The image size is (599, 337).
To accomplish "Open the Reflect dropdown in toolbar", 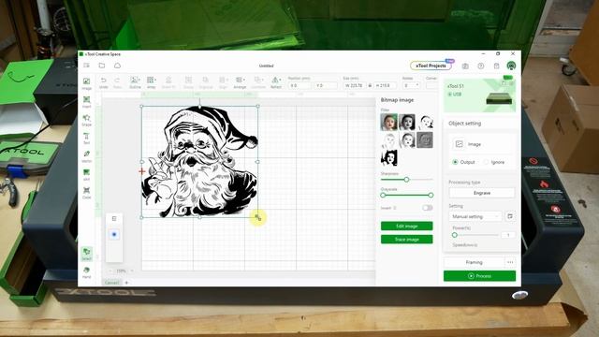I will (x=276, y=82).
